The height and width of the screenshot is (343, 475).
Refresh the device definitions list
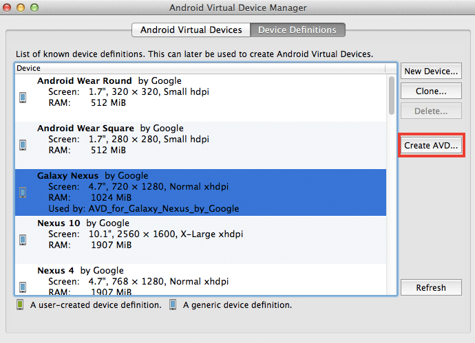tap(431, 287)
